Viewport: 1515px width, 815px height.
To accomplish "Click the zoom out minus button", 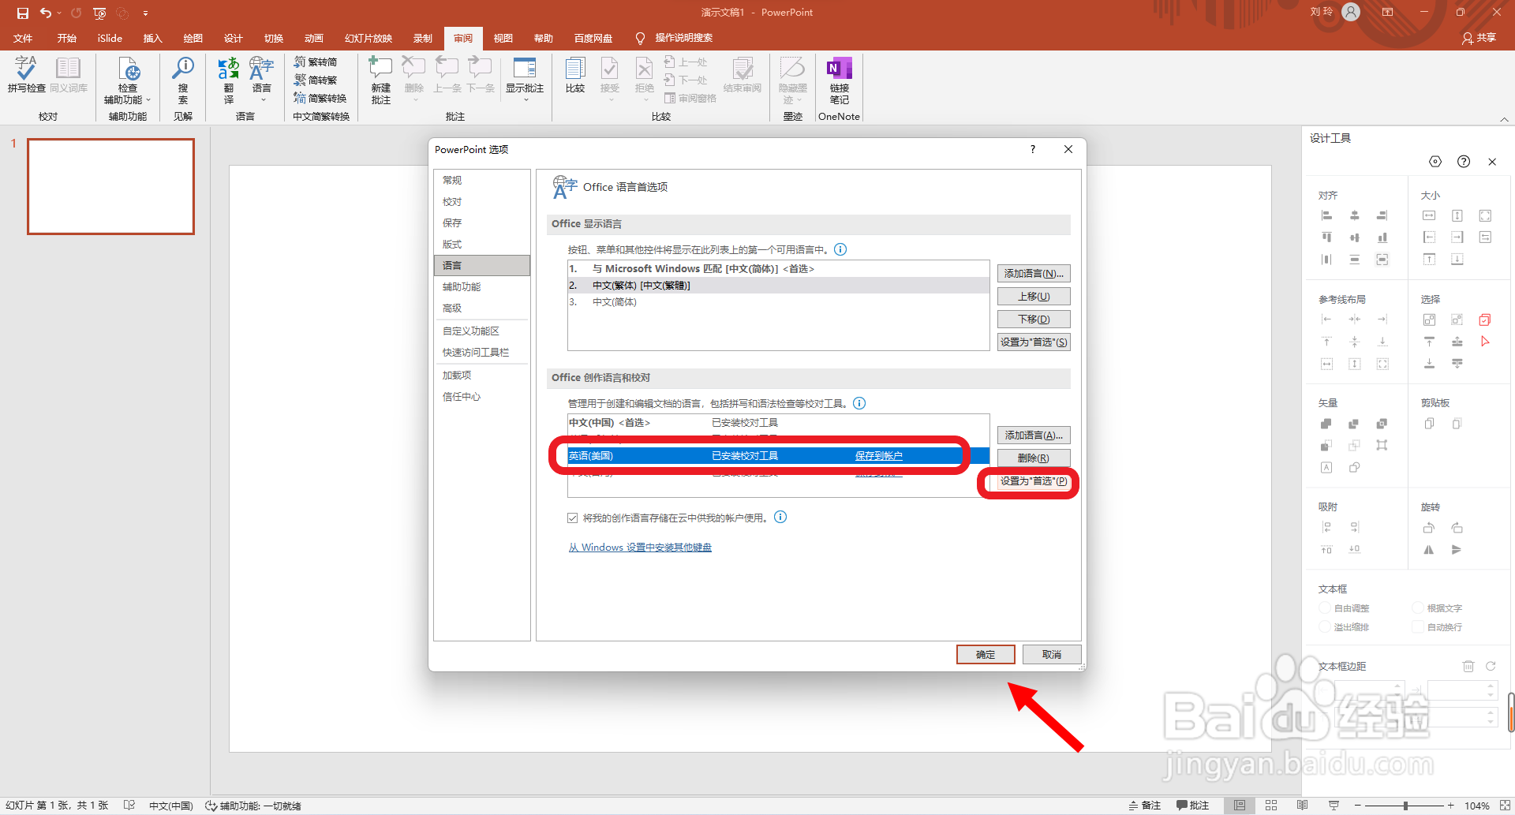I will coord(1358,806).
